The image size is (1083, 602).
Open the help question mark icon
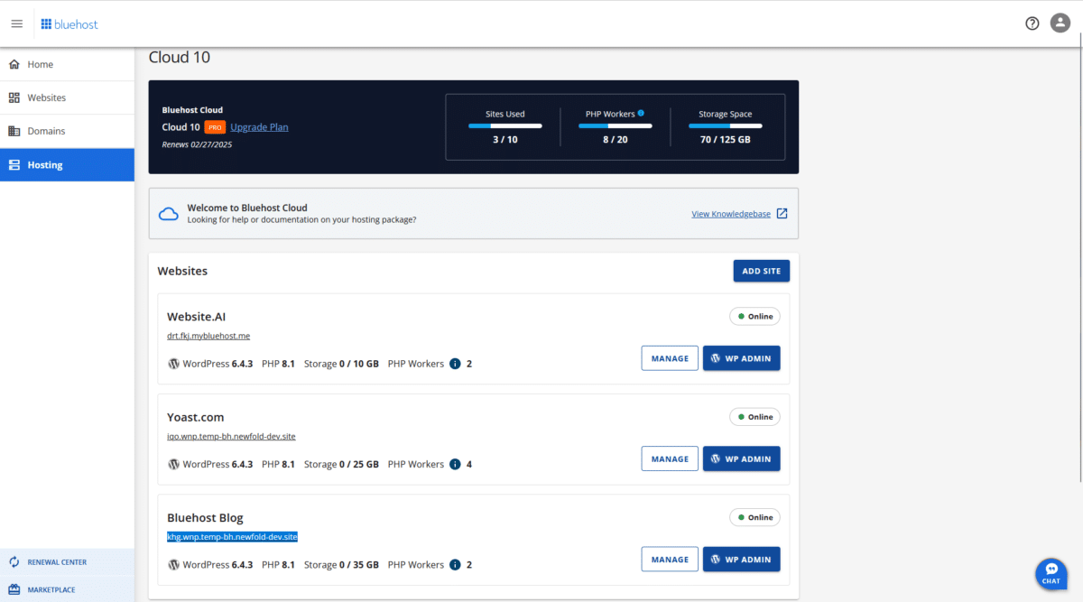click(x=1032, y=23)
